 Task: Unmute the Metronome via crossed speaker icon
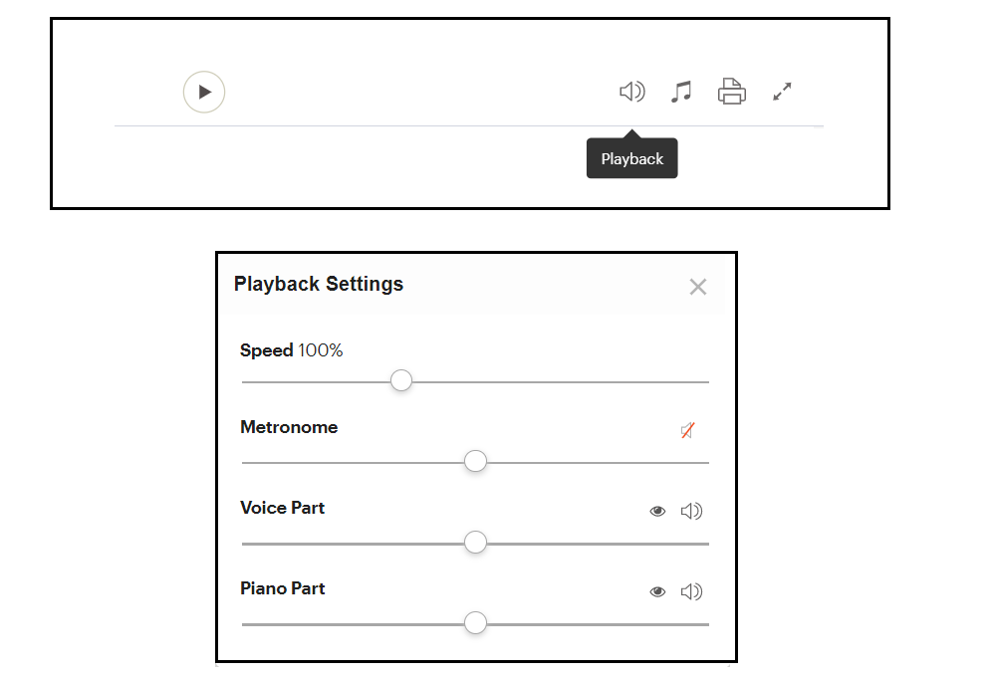coord(688,431)
